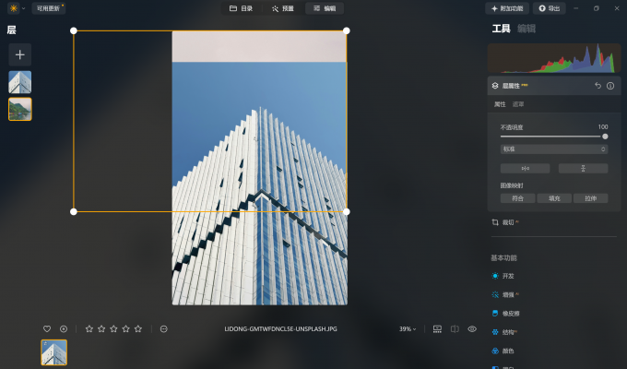Open the 开发 (Develop) tool
The image size is (627, 369).
coord(503,276)
